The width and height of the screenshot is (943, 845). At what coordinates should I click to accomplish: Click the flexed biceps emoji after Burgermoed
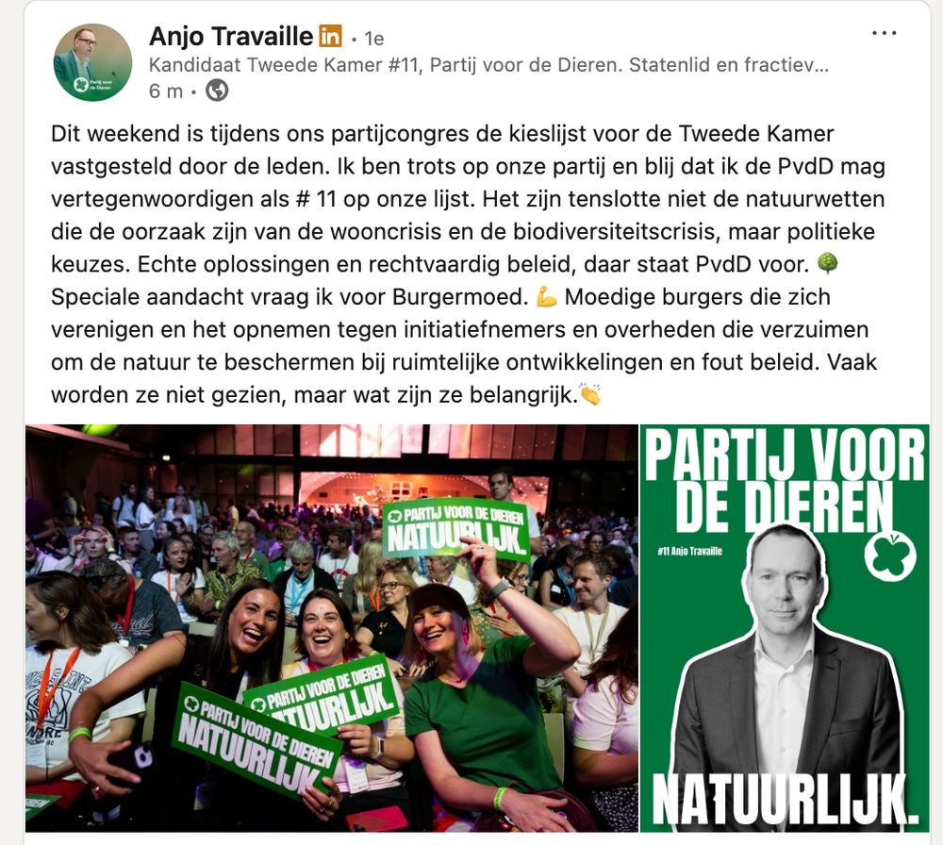coord(546,296)
